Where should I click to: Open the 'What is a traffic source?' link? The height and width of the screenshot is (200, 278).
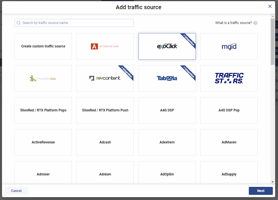(x=233, y=23)
